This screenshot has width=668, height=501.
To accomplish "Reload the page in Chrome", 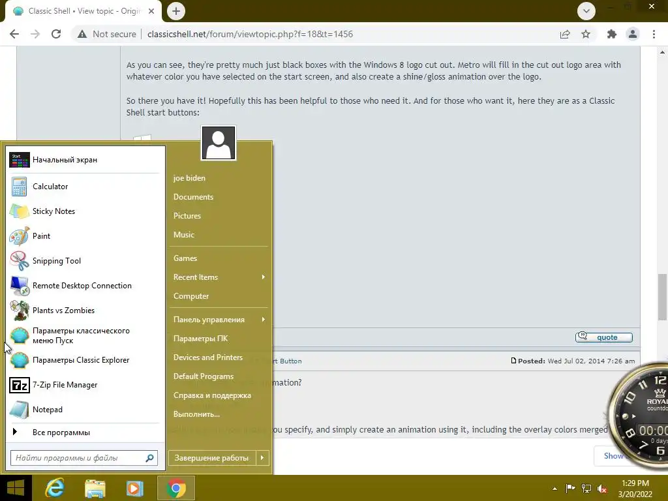I will pyautogui.click(x=56, y=34).
